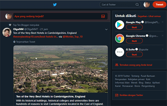Click the Segarkan link

click(x=142, y=16)
